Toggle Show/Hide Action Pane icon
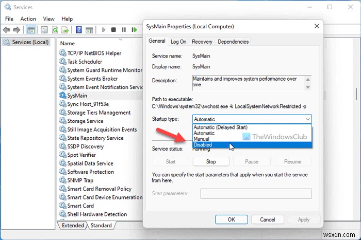This screenshot has height=240, width=361. [x=89, y=30]
